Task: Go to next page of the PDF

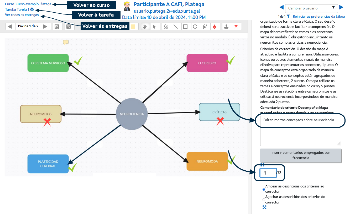Action: coord(45,26)
